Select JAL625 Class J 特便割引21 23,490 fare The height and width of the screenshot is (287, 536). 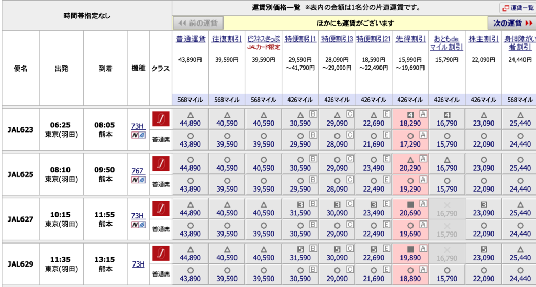(374, 164)
